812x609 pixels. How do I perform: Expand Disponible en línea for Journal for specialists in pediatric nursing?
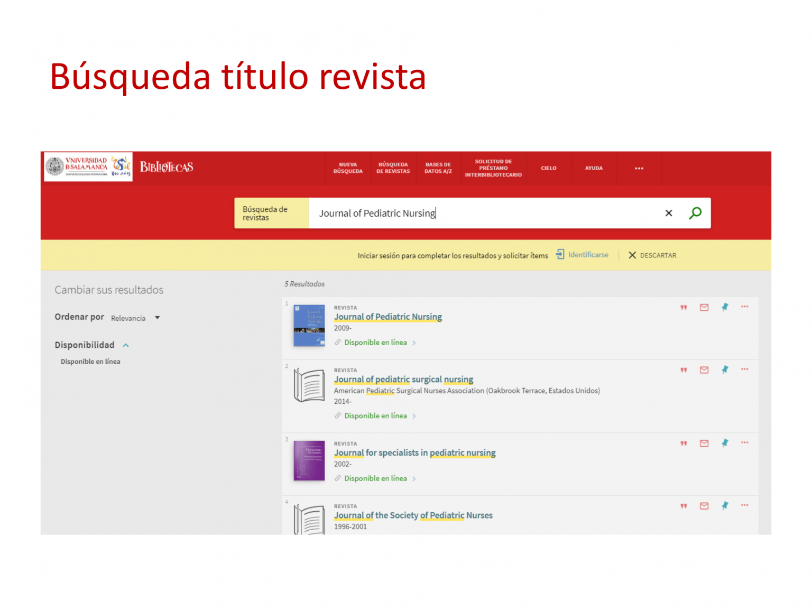click(x=375, y=478)
